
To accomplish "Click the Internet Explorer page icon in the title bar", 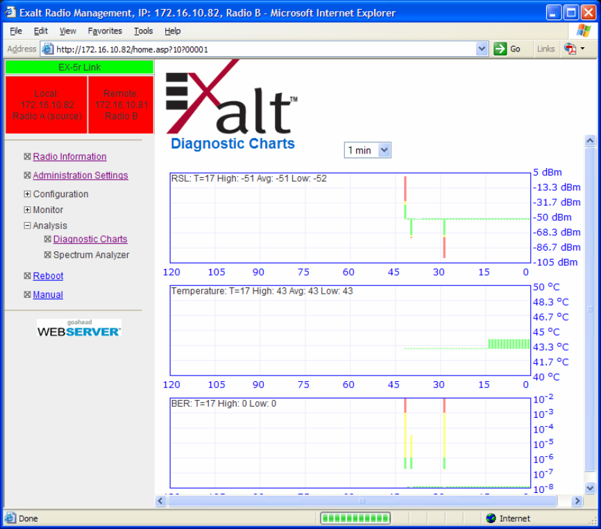I will (10, 12).
